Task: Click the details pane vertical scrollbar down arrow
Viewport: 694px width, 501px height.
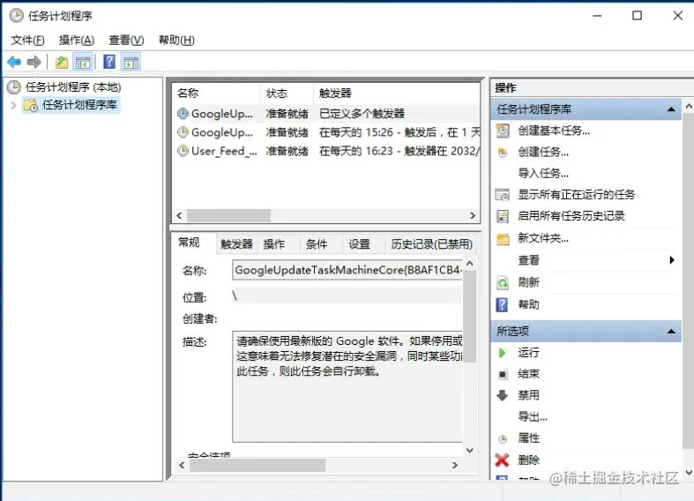Action: pos(470,451)
